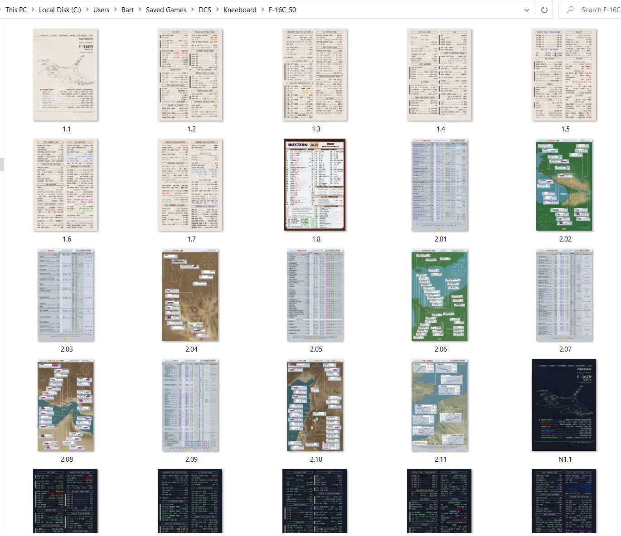Image resolution: width=621 pixels, height=536 pixels.
Task: Select thumbnail of file 2.05
Action: coord(315,295)
